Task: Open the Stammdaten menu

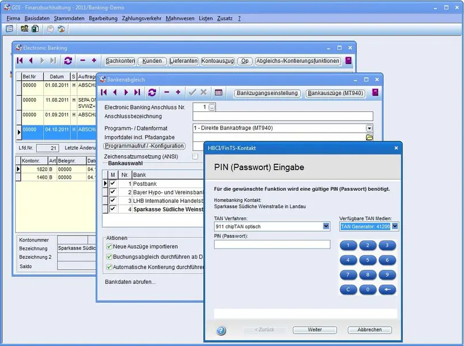Action: (69, 18)
